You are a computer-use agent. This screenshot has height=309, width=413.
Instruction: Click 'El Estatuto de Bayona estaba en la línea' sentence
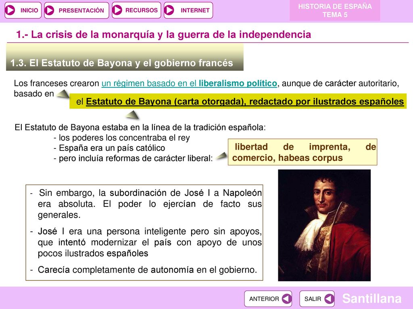click(140, 128)
